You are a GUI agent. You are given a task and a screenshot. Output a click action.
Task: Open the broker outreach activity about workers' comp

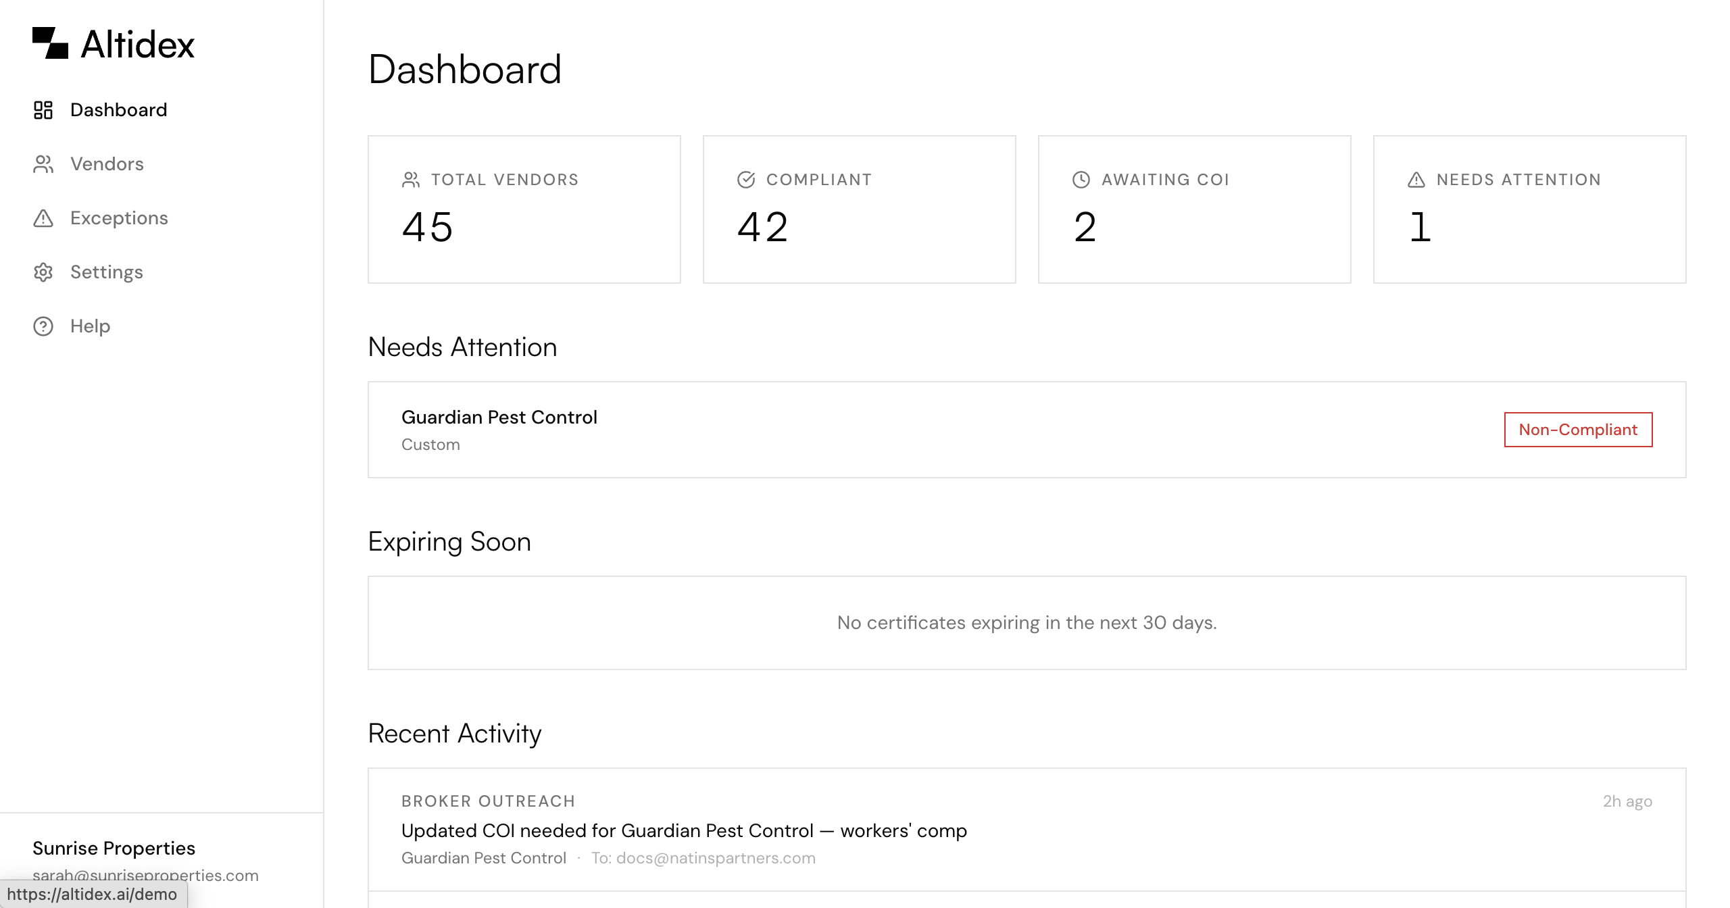684,830
